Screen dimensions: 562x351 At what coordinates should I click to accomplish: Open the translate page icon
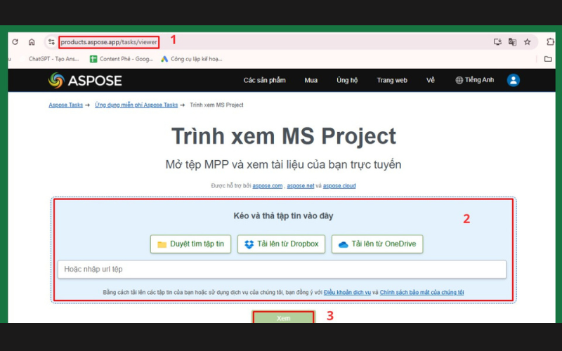click(512, 42)
